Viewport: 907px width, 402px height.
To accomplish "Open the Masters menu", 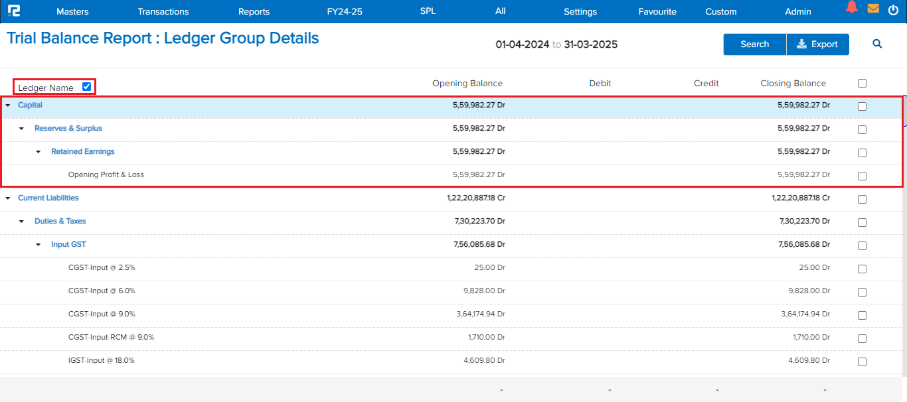I will click(72, 11).
